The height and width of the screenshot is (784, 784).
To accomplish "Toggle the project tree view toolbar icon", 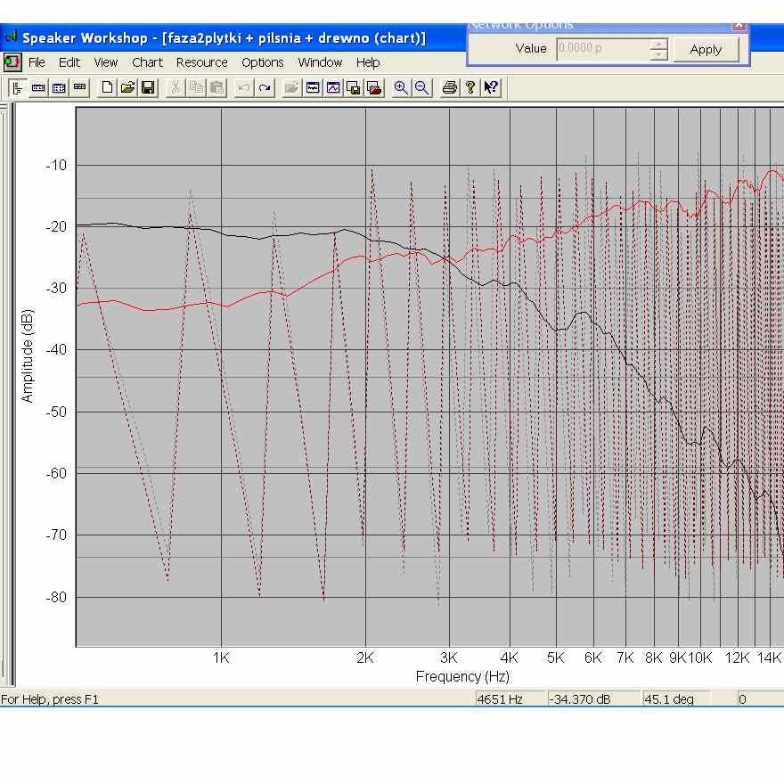I will (18, 88).
